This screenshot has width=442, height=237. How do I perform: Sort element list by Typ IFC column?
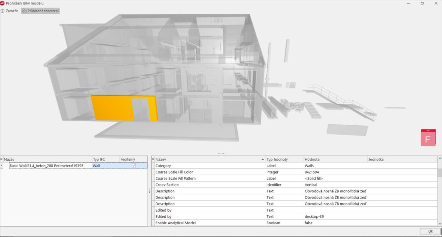105,159
